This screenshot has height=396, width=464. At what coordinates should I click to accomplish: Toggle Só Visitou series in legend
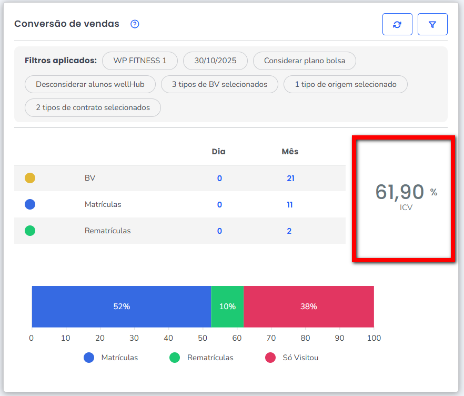click(292, 358)
